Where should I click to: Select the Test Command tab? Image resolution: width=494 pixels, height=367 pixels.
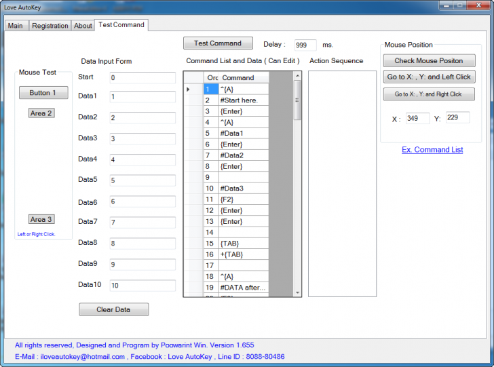click(x=121, y=24)
